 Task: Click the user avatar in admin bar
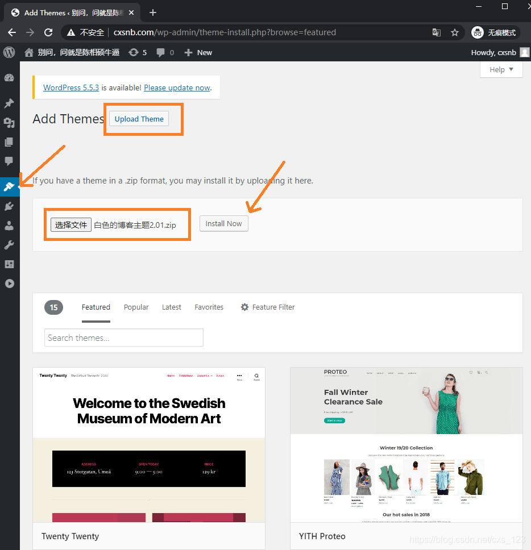[x=525, y=53]
